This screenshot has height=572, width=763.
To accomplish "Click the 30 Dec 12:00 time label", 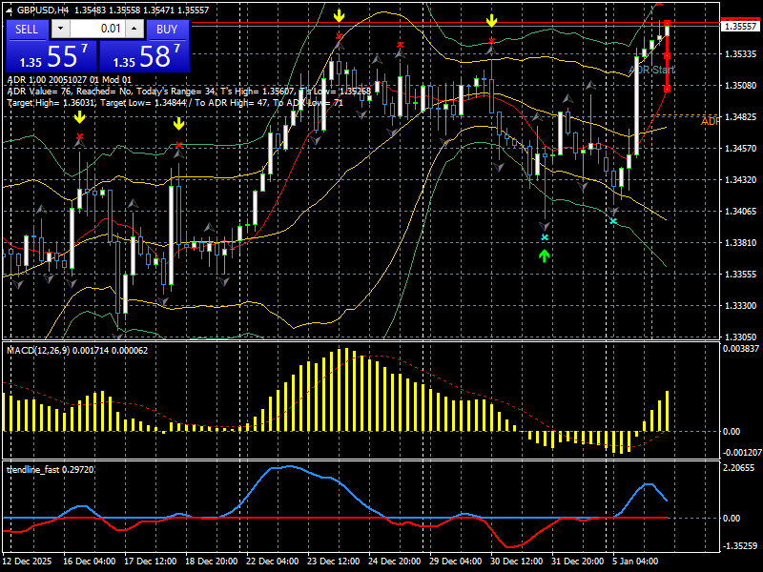I will (516, 561).
